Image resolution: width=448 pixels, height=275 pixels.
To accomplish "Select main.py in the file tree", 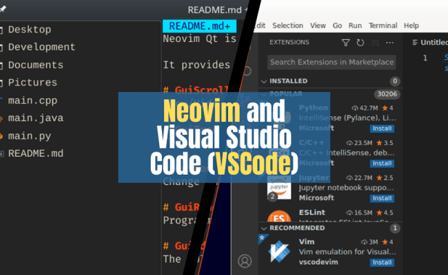I will tap(30, 136).
